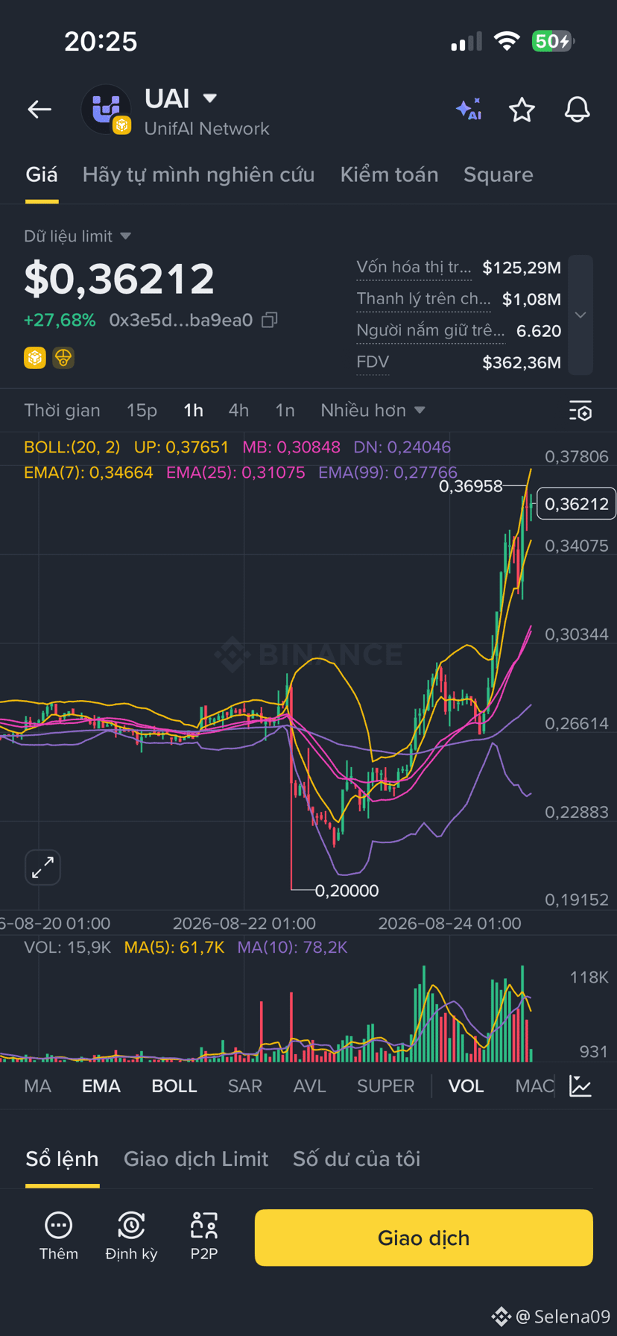Expand chart to fullscreen
This screenshot has height=1336, width=617.
pyautogui.click(x=42, y=867)
